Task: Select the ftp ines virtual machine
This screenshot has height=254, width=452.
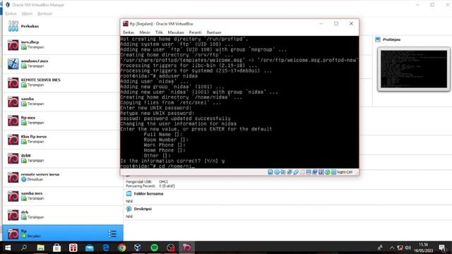Action: tap(63, 121)
